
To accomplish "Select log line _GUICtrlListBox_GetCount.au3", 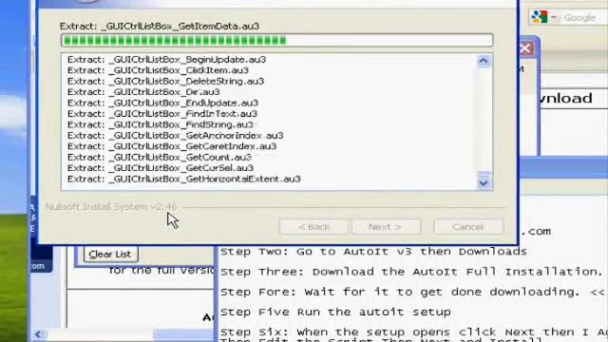I will point(160,158).
